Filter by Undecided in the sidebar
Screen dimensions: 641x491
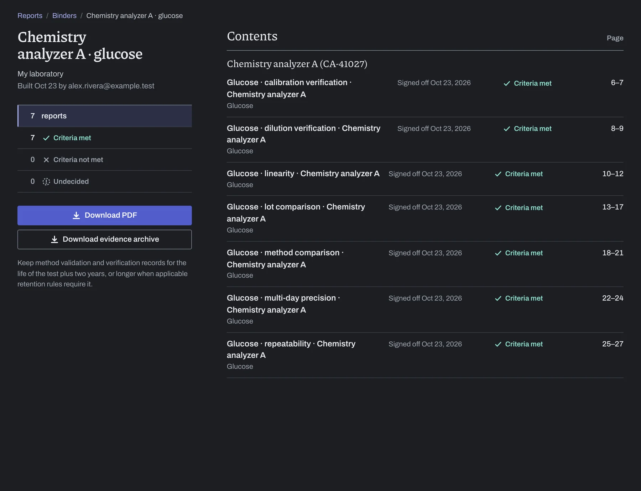pyautogui.click(x=105, y=181)
